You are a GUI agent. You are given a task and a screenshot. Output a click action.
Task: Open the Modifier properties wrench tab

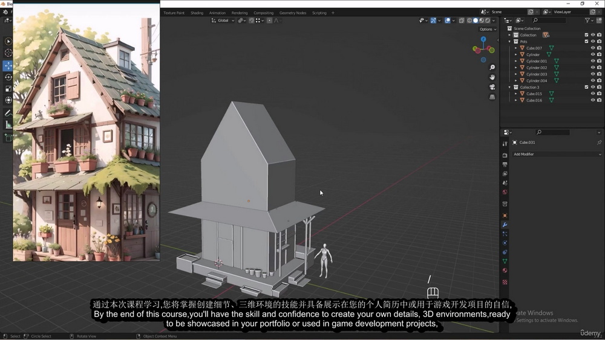click(505, 225)
